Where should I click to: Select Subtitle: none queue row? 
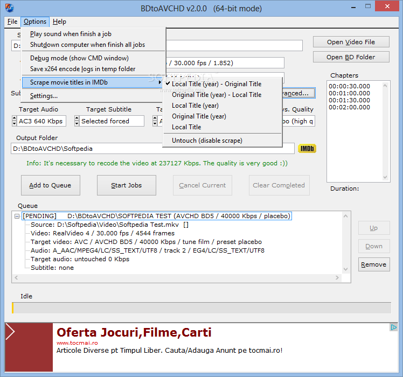pyautogui.click(x=52, y=268)
